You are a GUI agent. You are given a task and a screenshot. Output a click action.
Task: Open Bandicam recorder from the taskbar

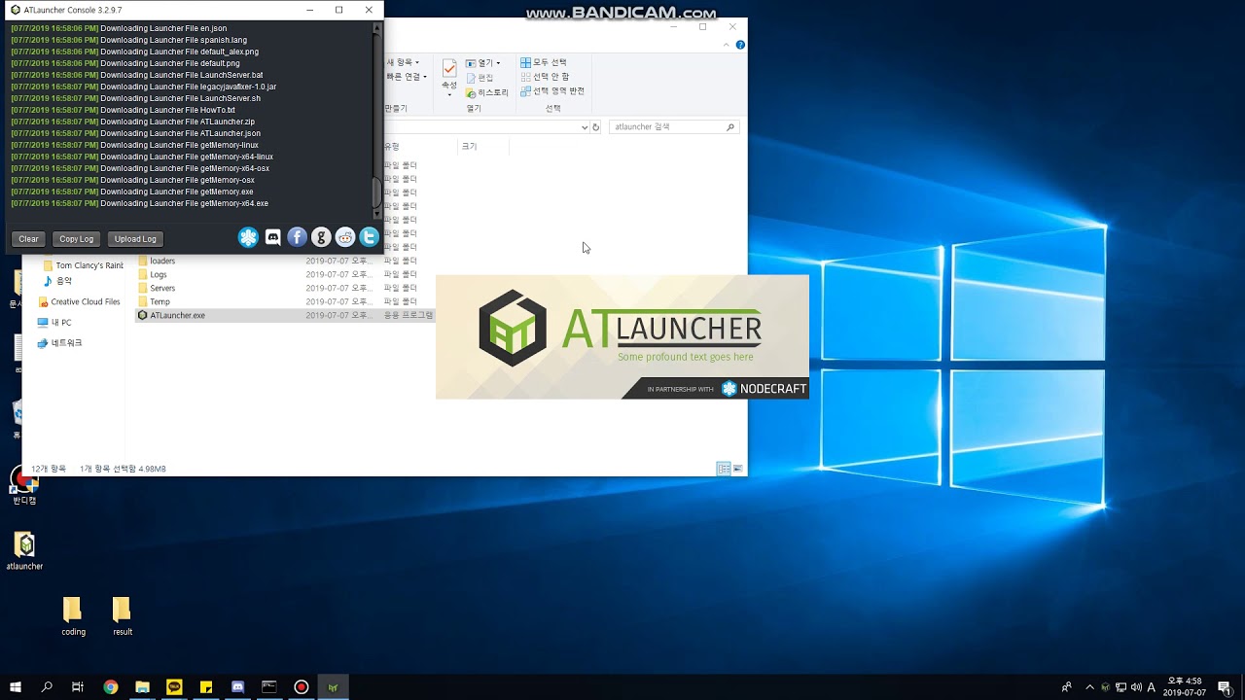(302, 687)
